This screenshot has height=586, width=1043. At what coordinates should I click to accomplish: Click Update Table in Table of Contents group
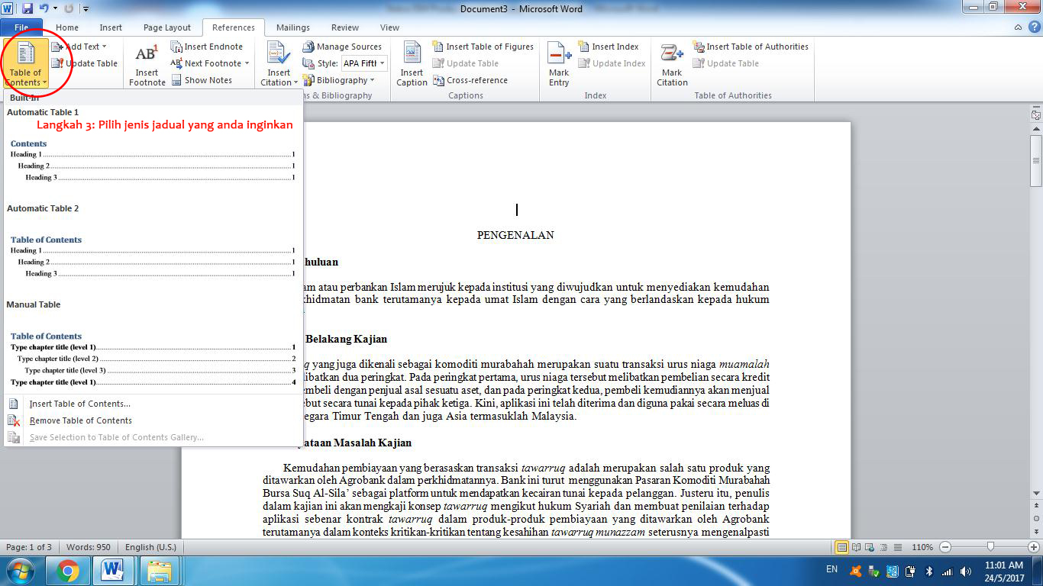pos(84,63)
